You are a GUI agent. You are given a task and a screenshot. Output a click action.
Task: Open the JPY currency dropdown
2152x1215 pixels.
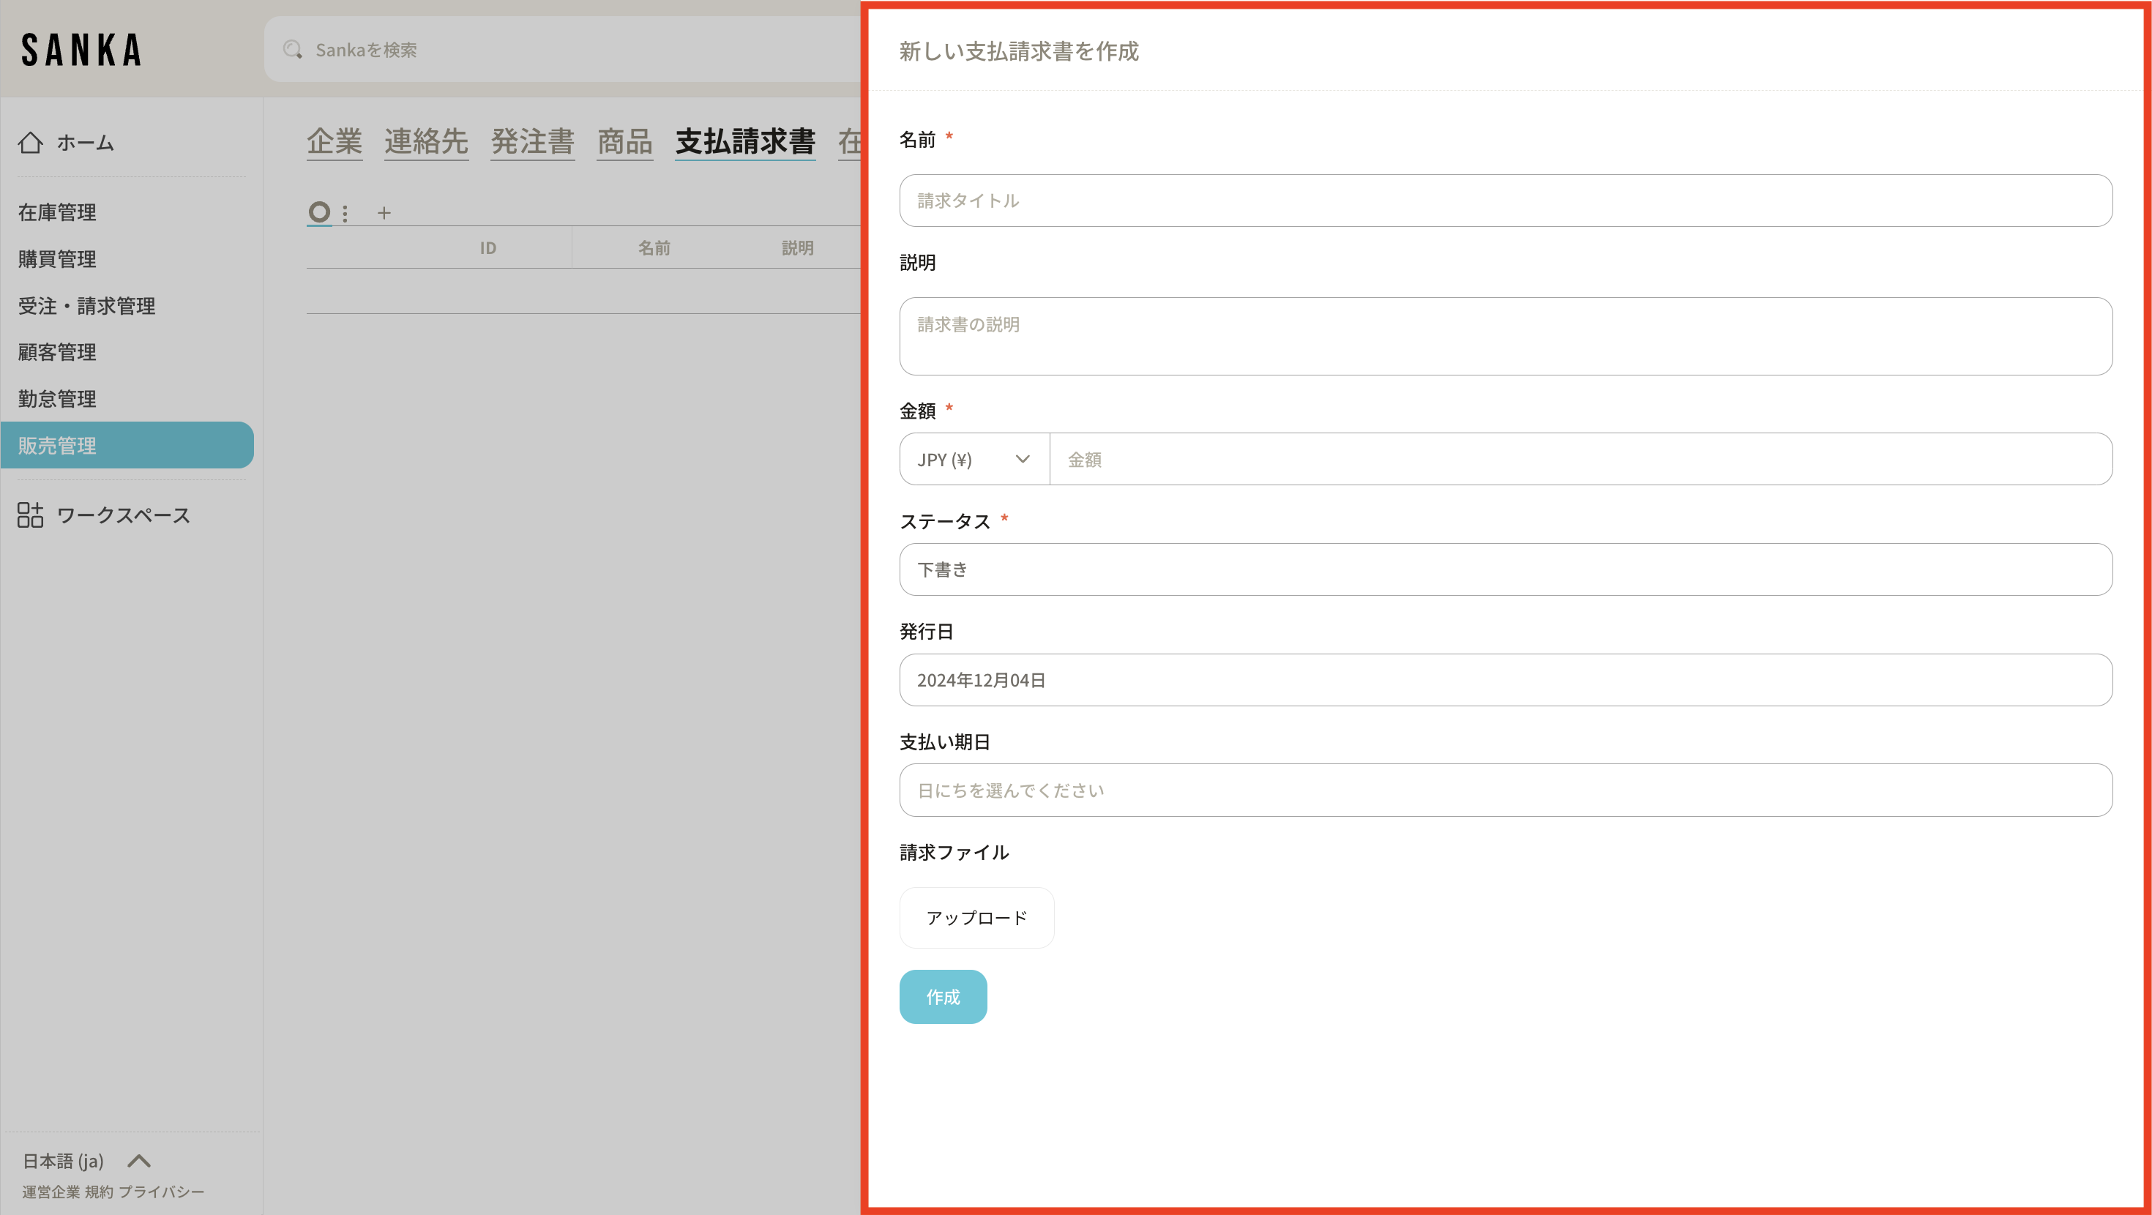(x=974, y=460)
